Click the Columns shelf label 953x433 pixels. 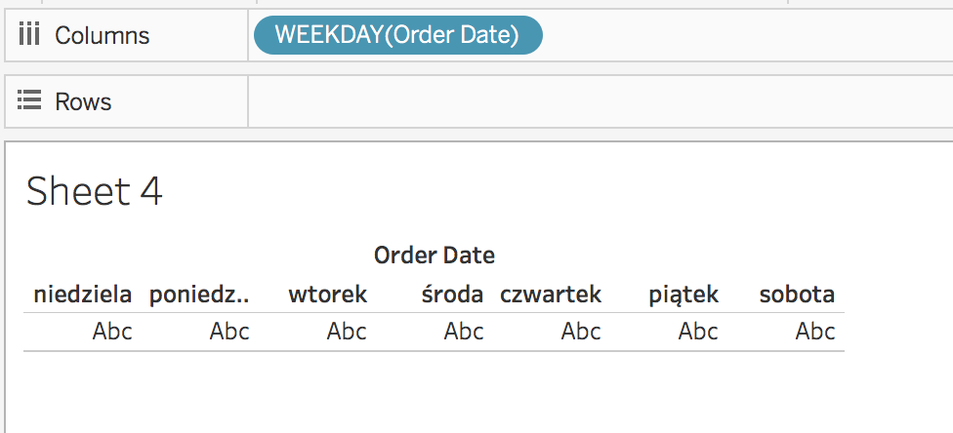click(102, 35)
